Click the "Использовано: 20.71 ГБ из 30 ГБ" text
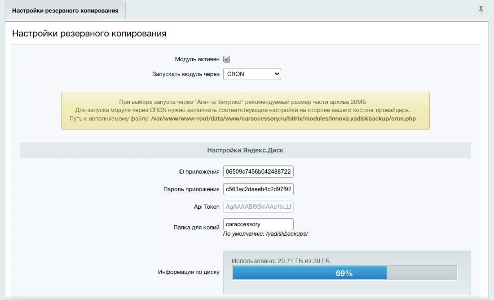The height and width of the screenshot is (300, 494). [282, 261]
